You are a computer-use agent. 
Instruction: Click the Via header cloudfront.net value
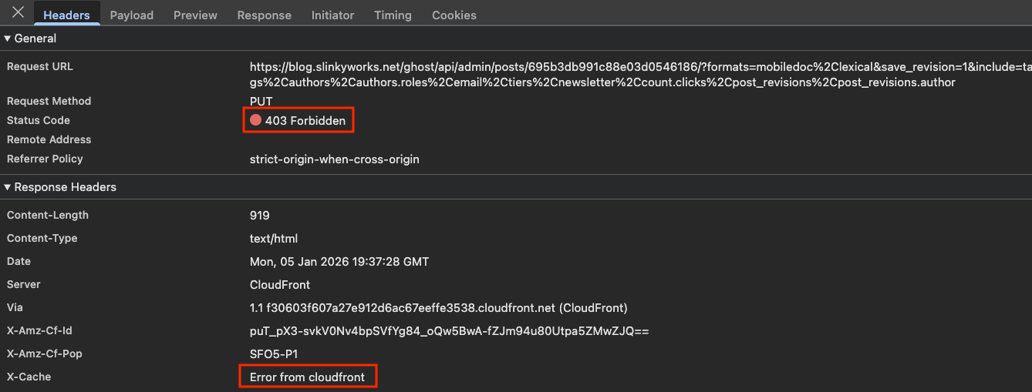tap(438, 307)
